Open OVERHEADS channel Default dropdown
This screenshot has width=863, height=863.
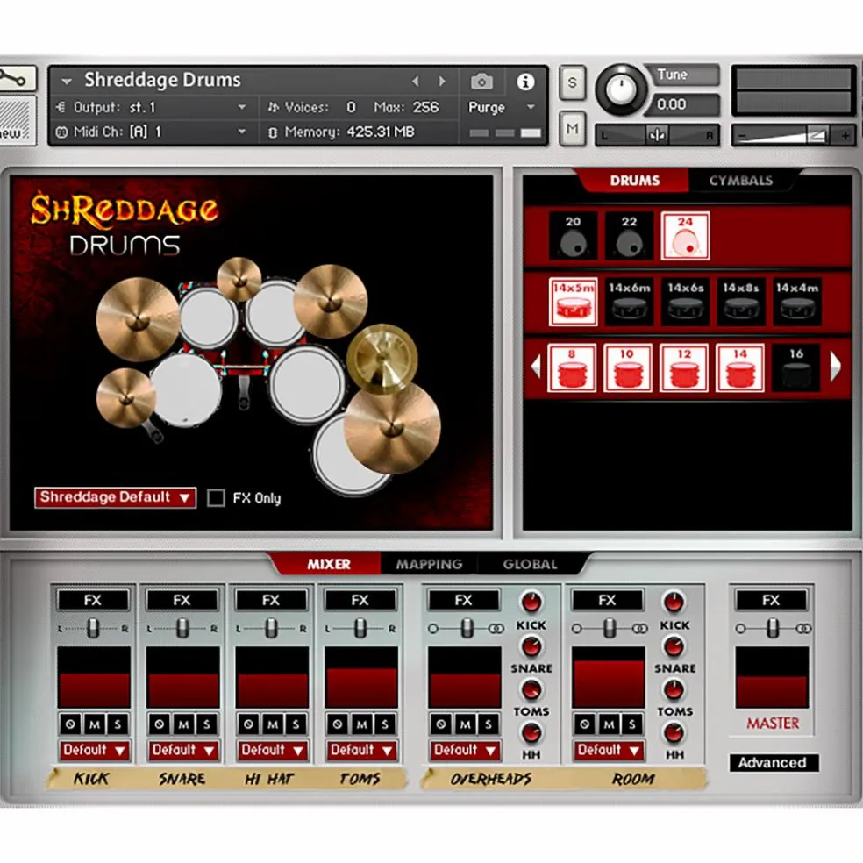[465, 750]
